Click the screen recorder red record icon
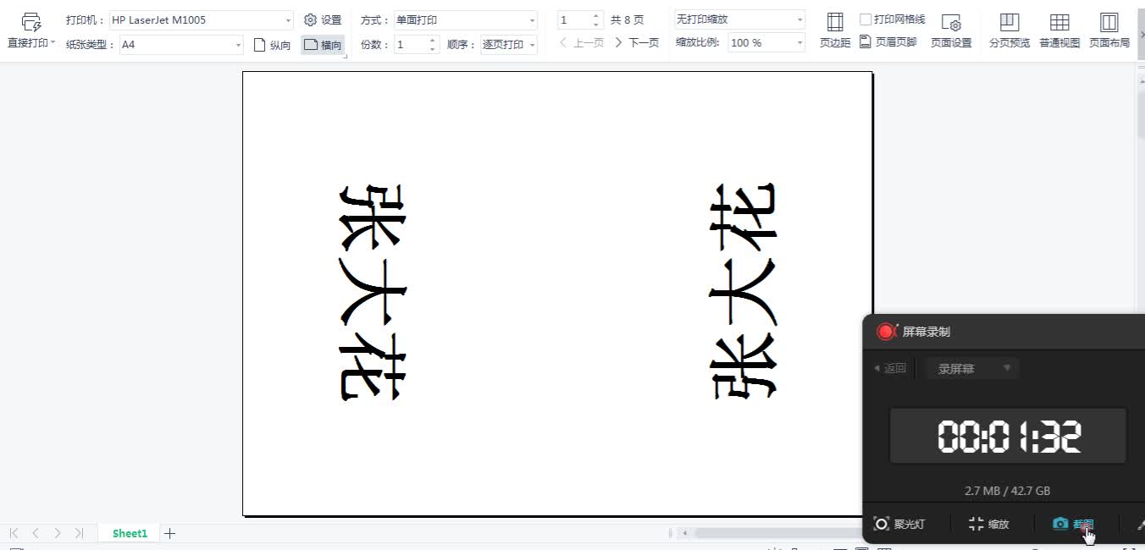Screen dimensions: 1145x550 tap(886, 332)
